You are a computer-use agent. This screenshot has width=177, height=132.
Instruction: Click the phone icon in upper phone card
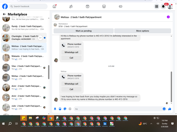63,45
